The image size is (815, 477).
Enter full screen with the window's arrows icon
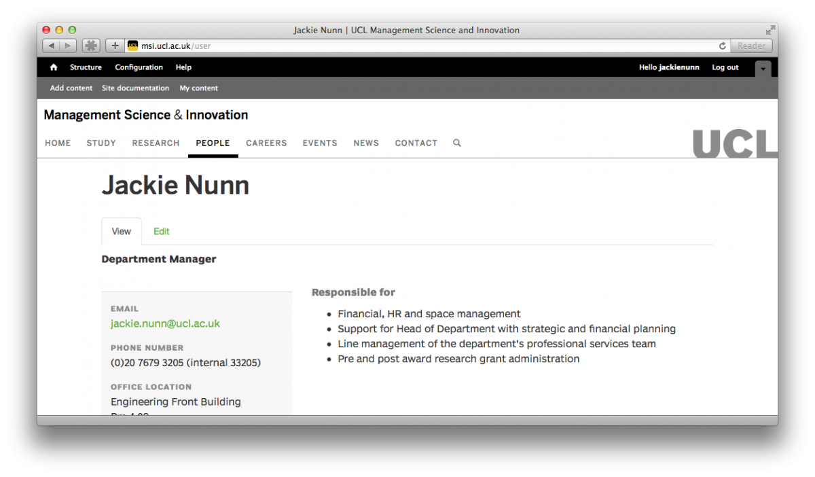(x=770, y=30)
